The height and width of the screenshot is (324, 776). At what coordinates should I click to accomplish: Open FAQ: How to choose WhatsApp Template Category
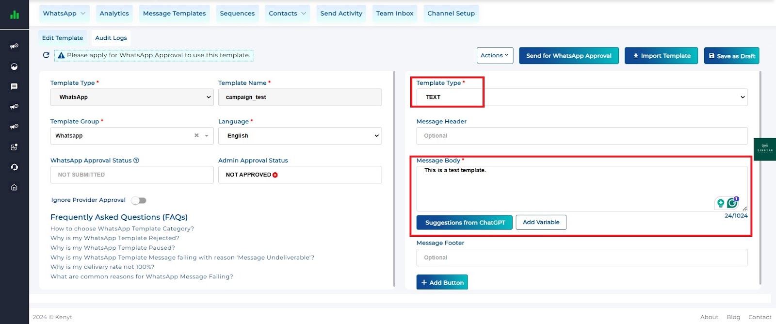pos(122,229)
